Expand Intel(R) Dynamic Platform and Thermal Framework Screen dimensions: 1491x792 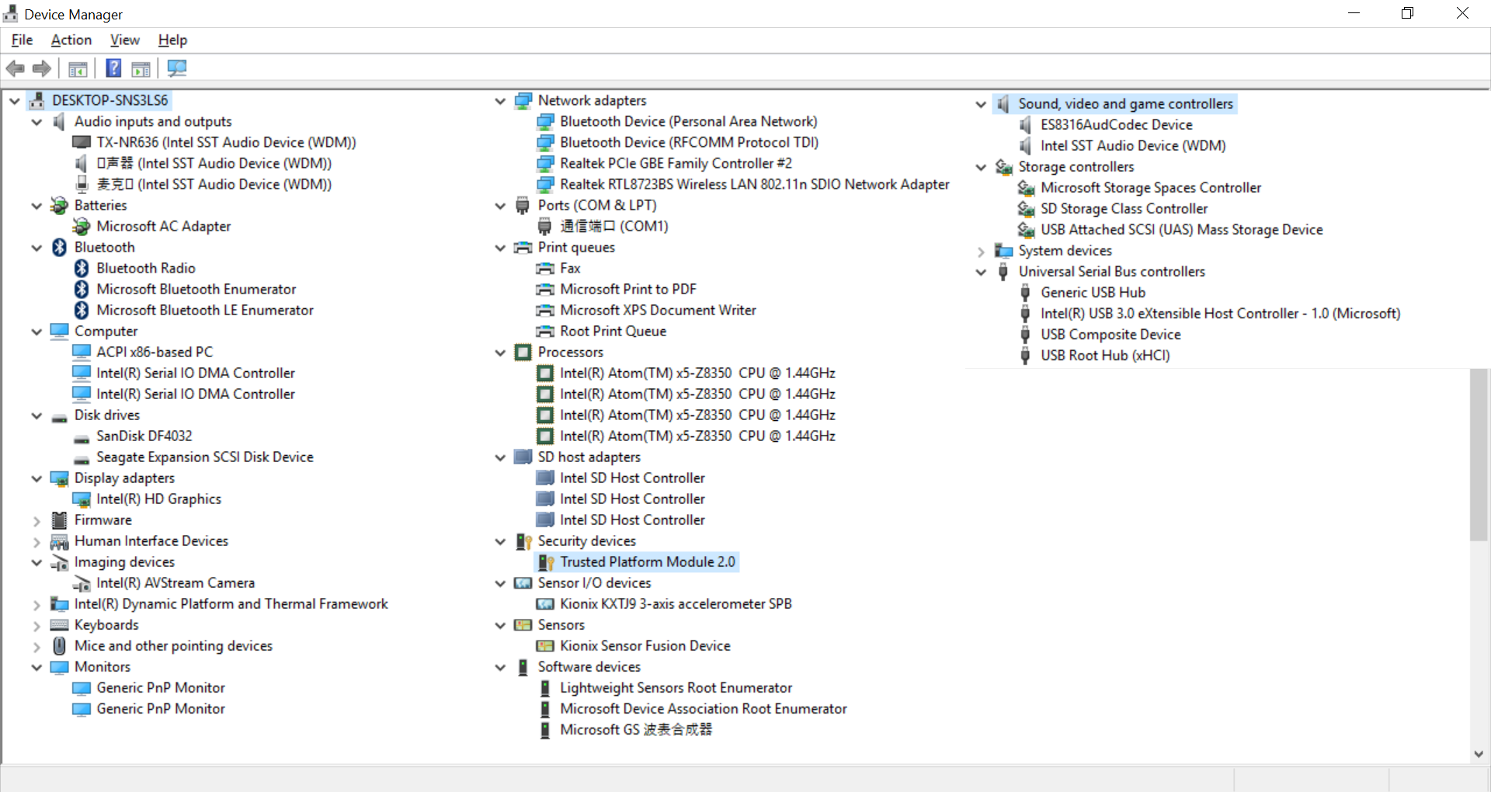[36, 605]
